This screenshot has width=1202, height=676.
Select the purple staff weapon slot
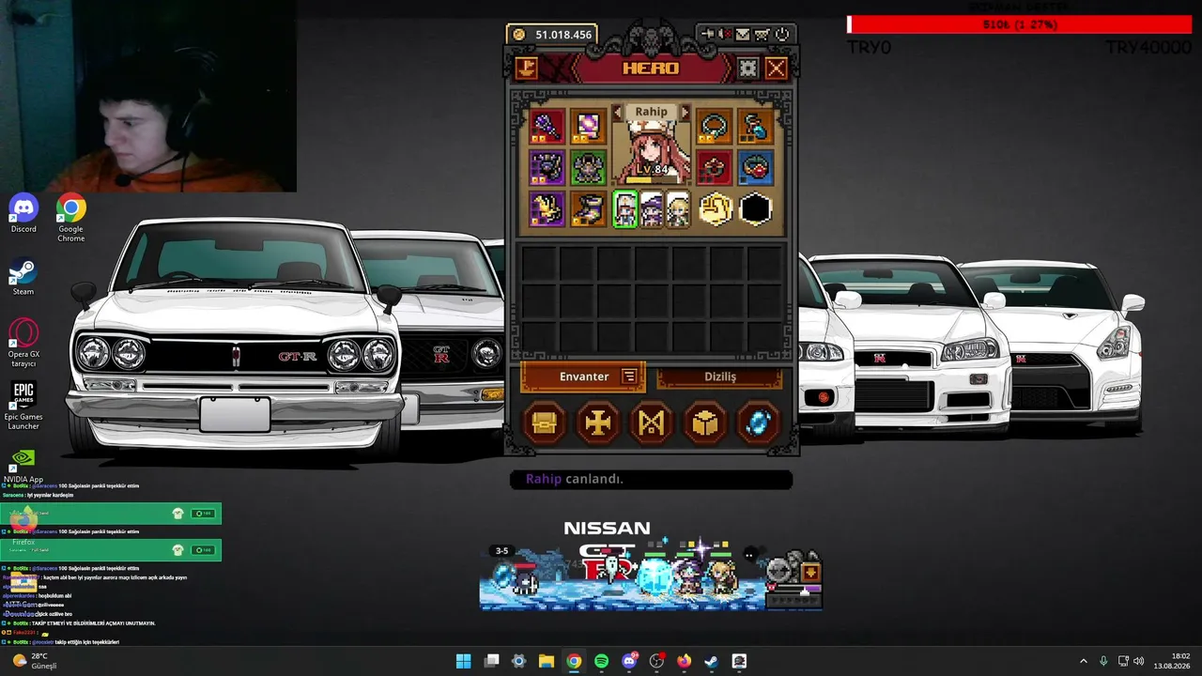point(547,126)
